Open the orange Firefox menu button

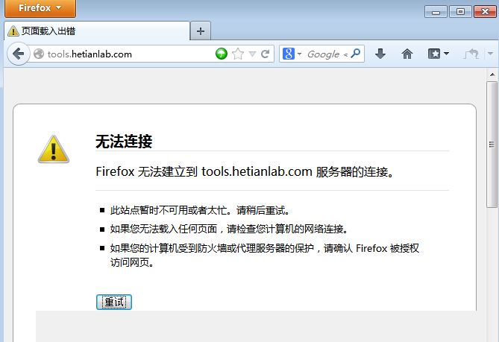[40, 8]
